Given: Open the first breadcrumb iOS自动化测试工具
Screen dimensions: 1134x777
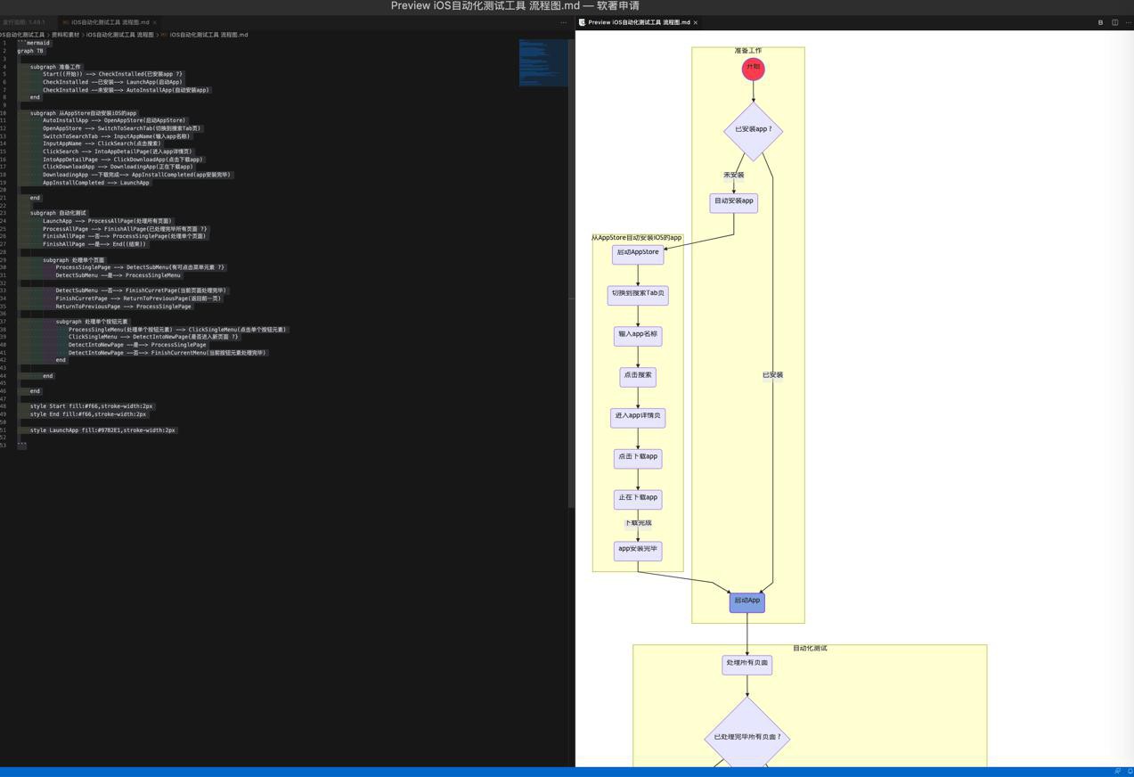Looking at the screenshot, I should point(22,35).
